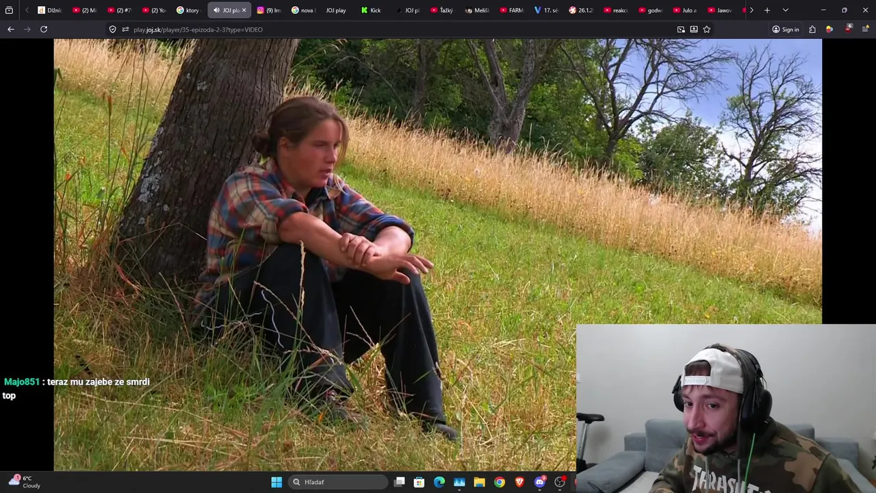This screenshot has height=493, width=876.
Task: Go back to the previous page
Action: click(x=11, y=29)
